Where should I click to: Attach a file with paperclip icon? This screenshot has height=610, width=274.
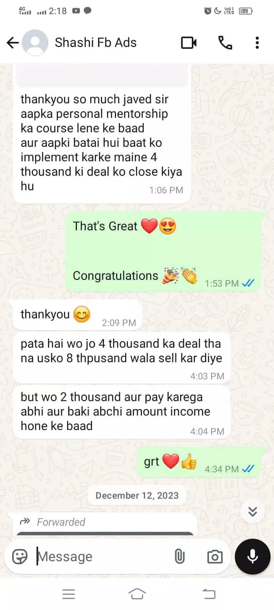(180, 557)
